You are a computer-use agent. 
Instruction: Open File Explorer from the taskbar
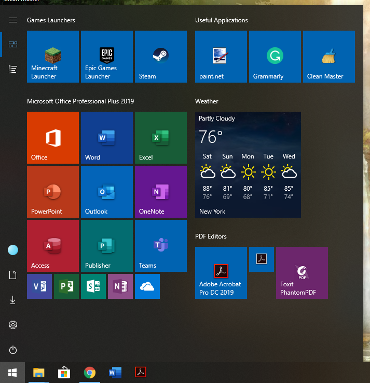tap(39, 373)
